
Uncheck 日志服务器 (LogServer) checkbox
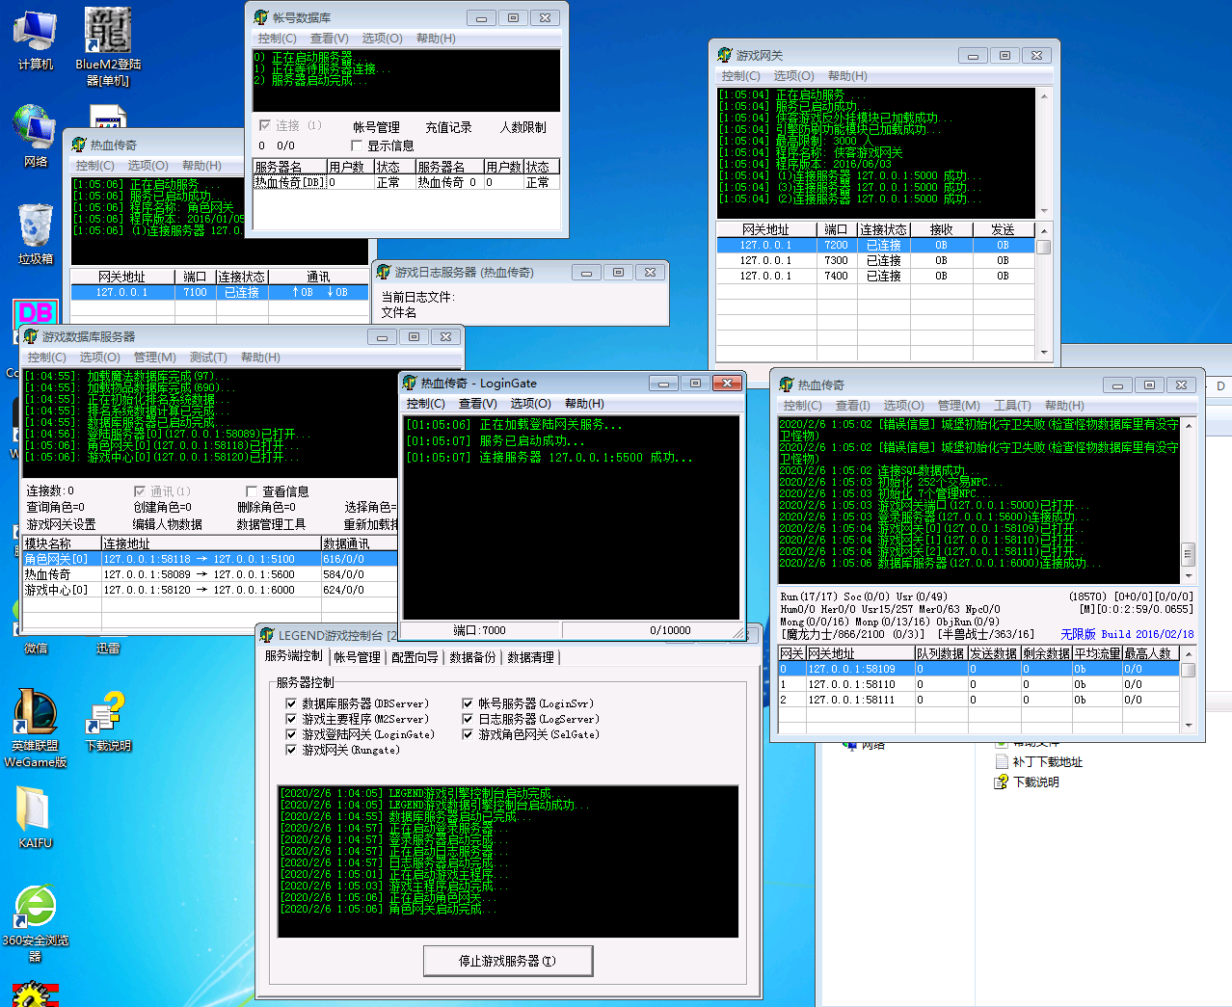coord(468,719)
